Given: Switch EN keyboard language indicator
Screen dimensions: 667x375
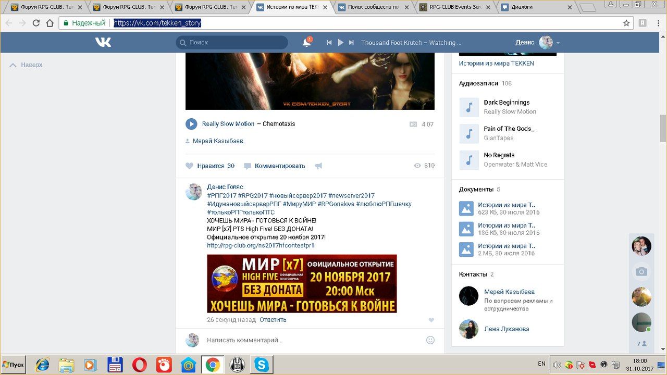Looking at the screenshot, I should tap(541, 364).
